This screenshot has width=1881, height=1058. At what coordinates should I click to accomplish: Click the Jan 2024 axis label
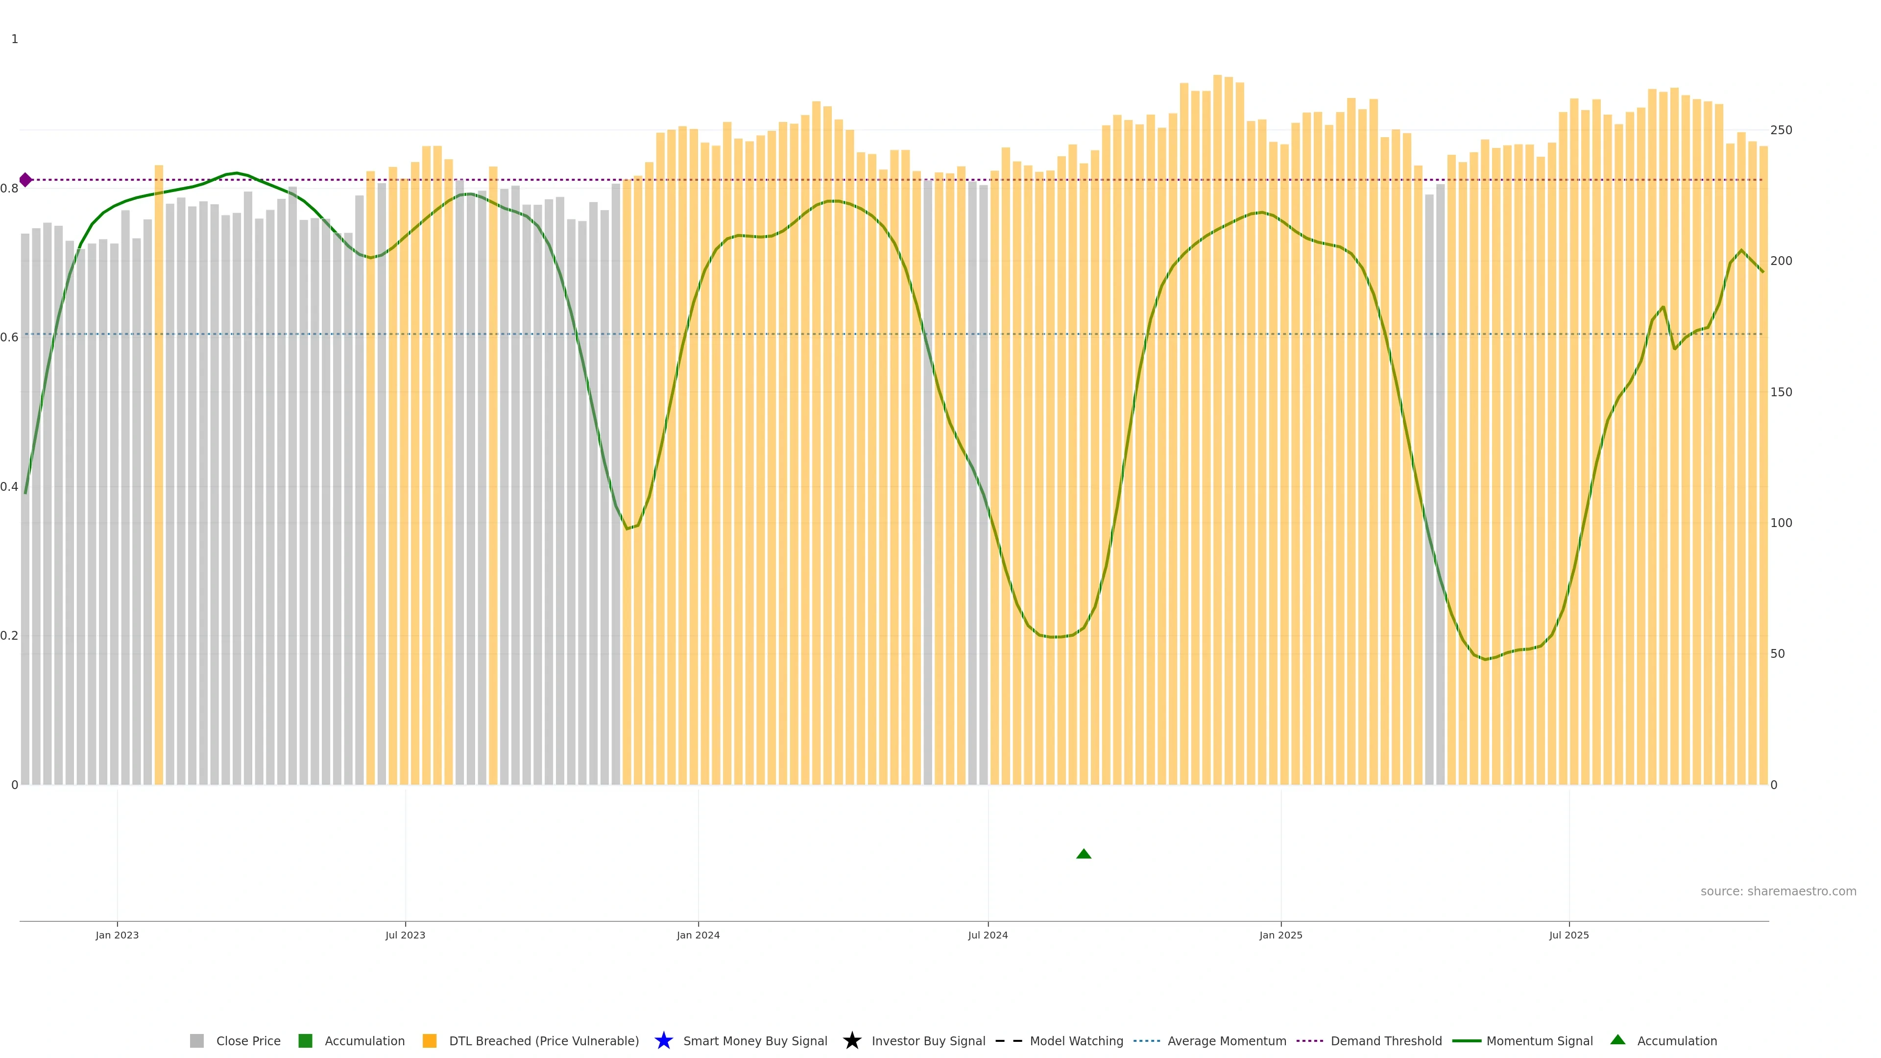(698, 936)
